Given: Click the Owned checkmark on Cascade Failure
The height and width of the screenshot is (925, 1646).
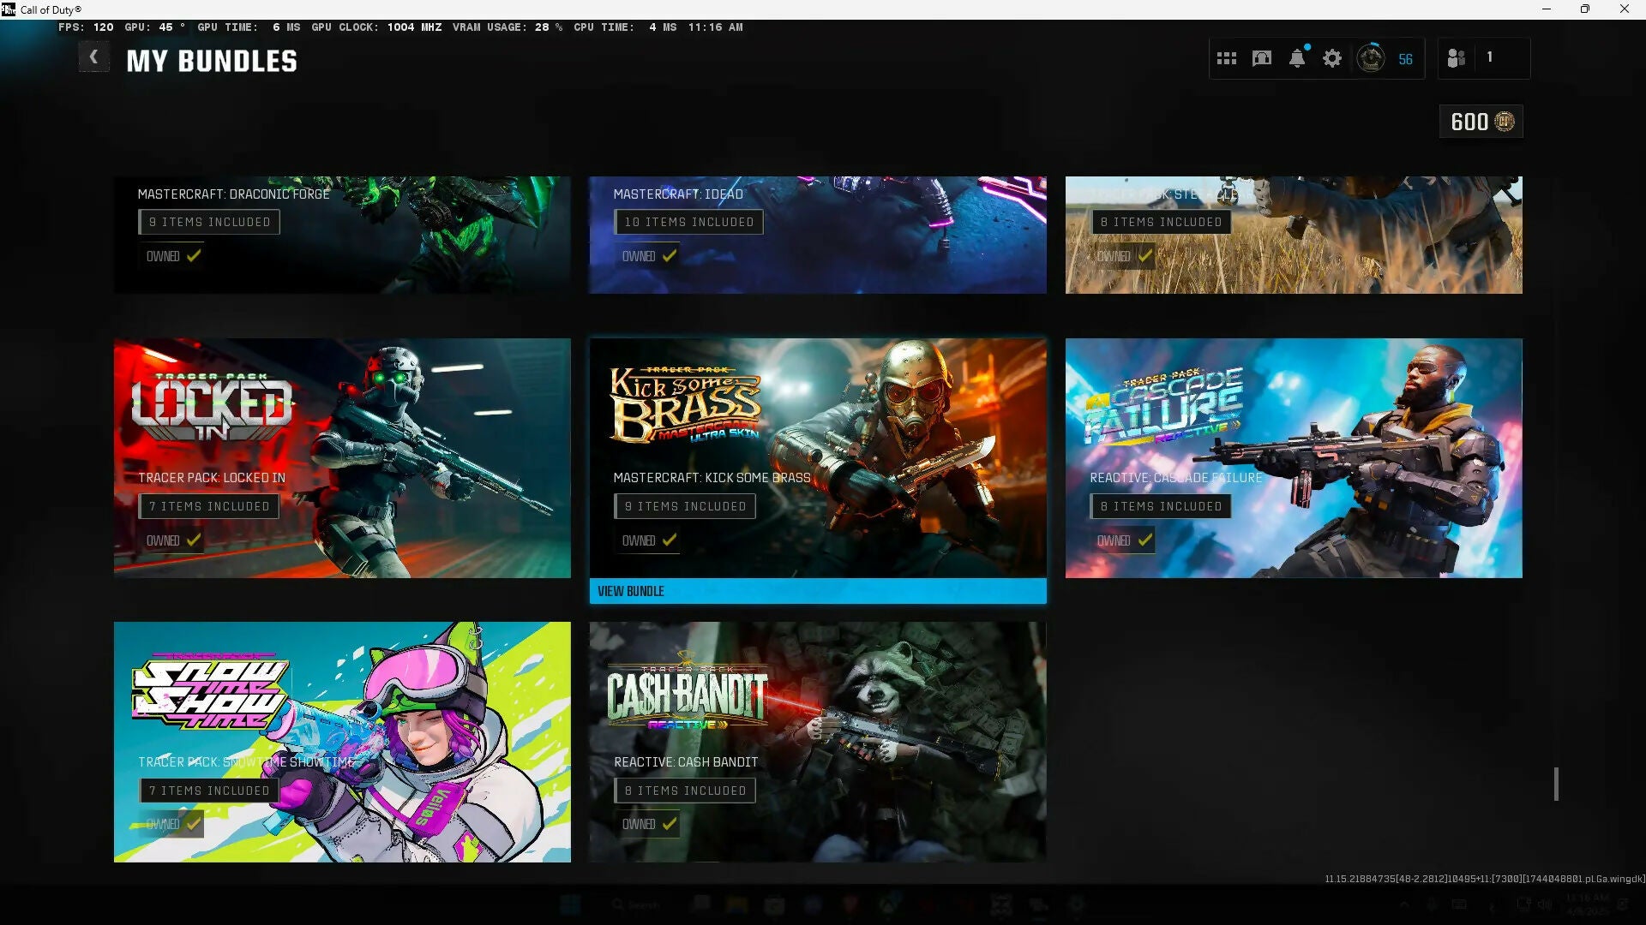Looking at the screenshot, I should click(x=1145, y=540).
